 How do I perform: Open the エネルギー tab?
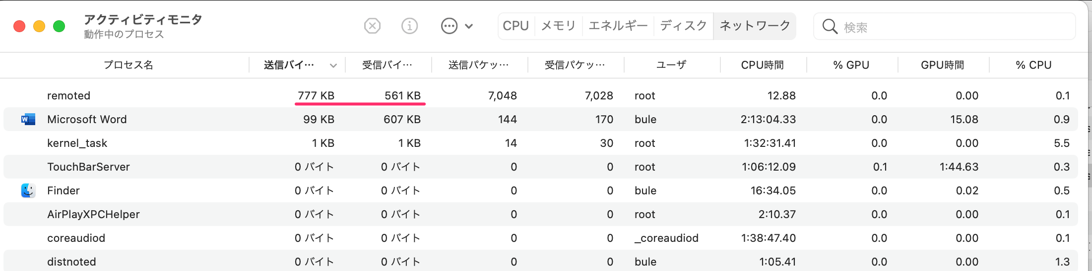tap(618, 26)
